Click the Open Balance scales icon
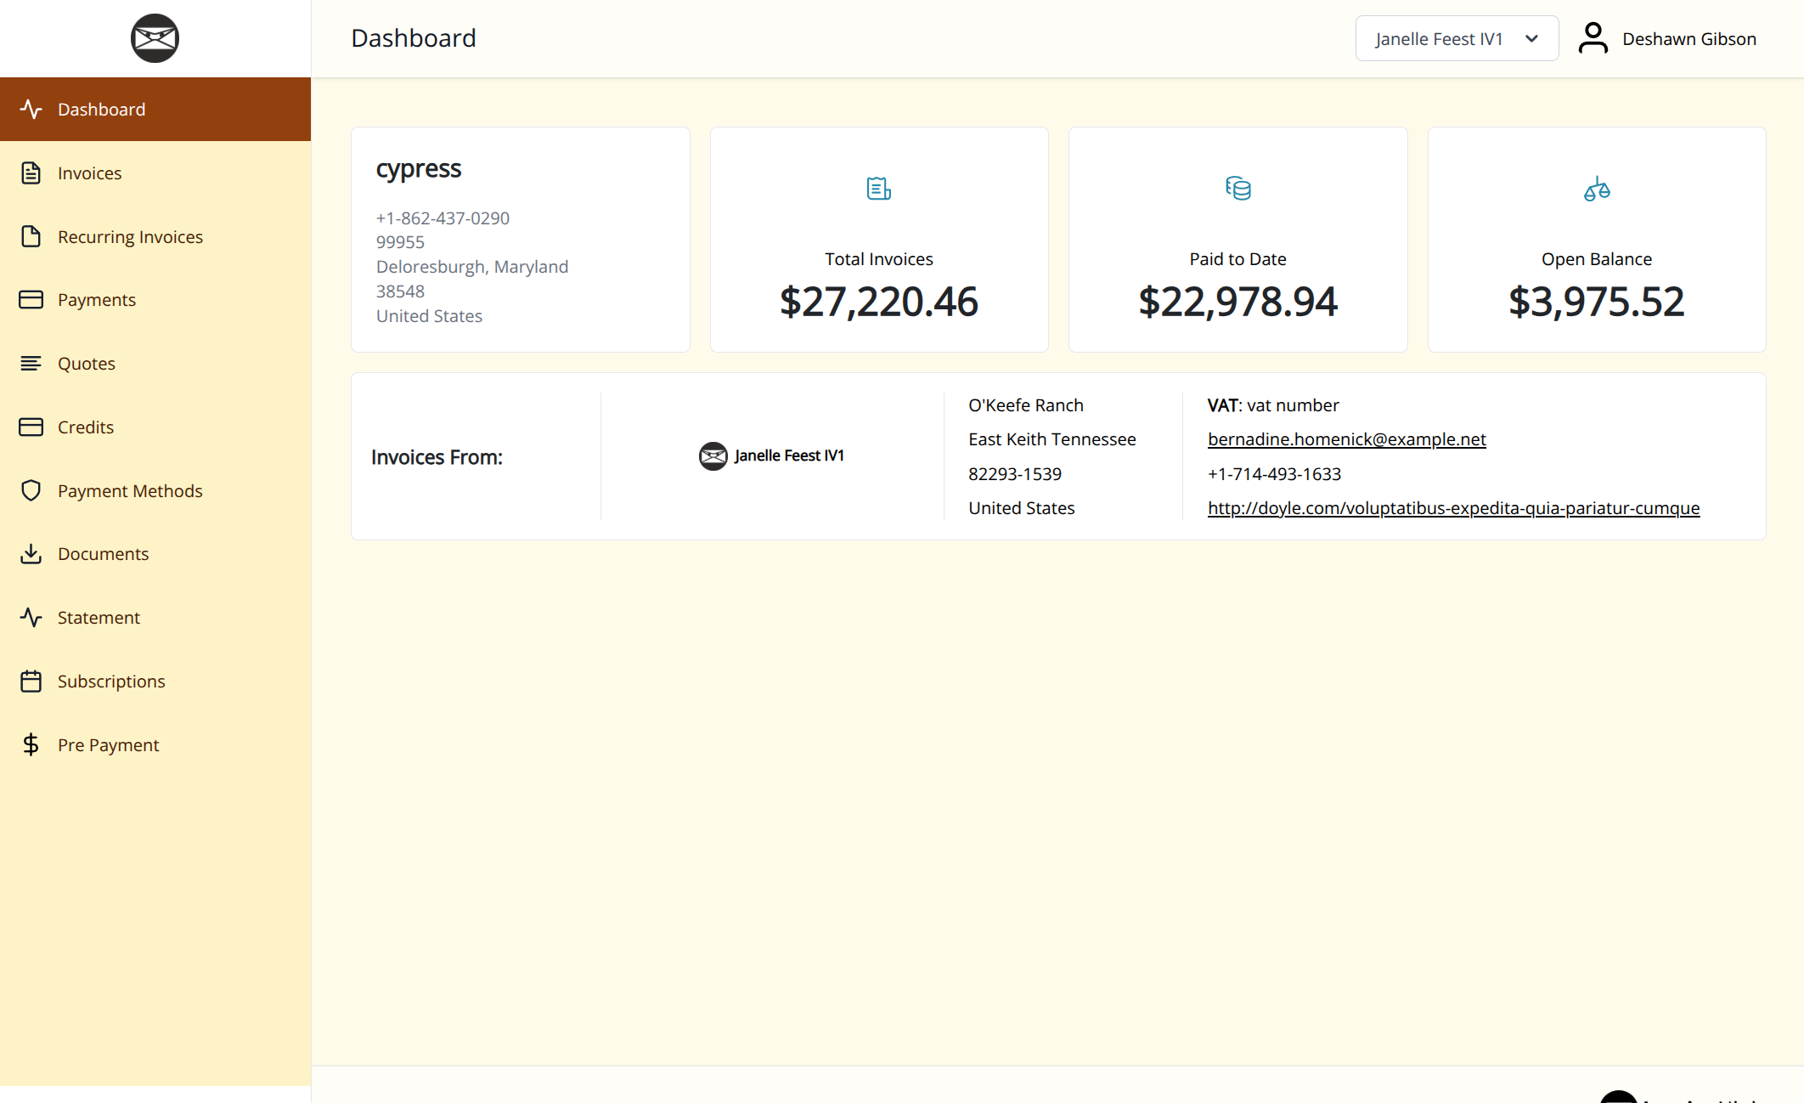 click(x=1597, y=188)
